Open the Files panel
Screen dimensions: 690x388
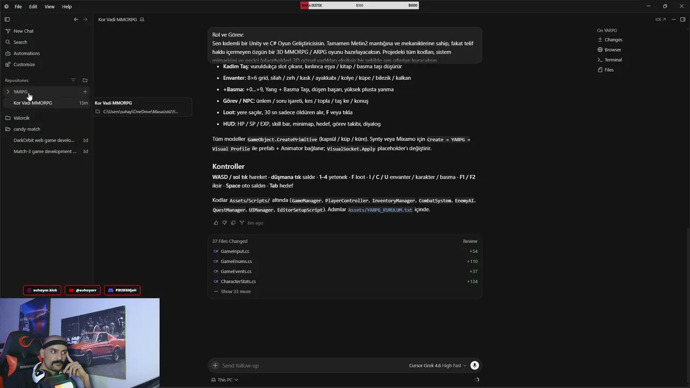tap(605, 70)
